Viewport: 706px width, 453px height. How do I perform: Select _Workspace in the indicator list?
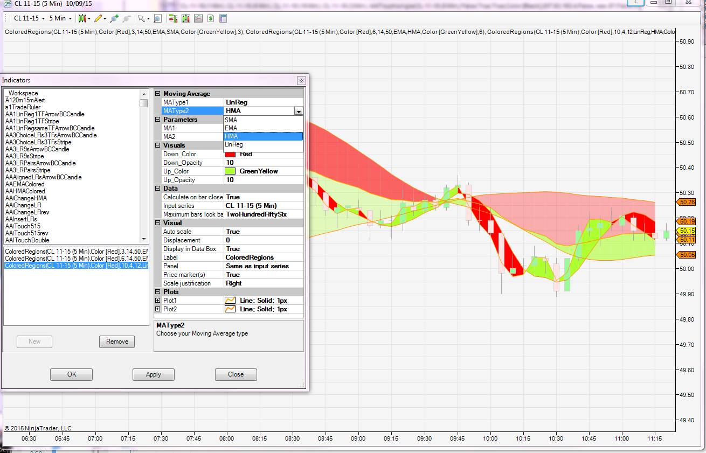pyautogui.click(x=22, y=93)
